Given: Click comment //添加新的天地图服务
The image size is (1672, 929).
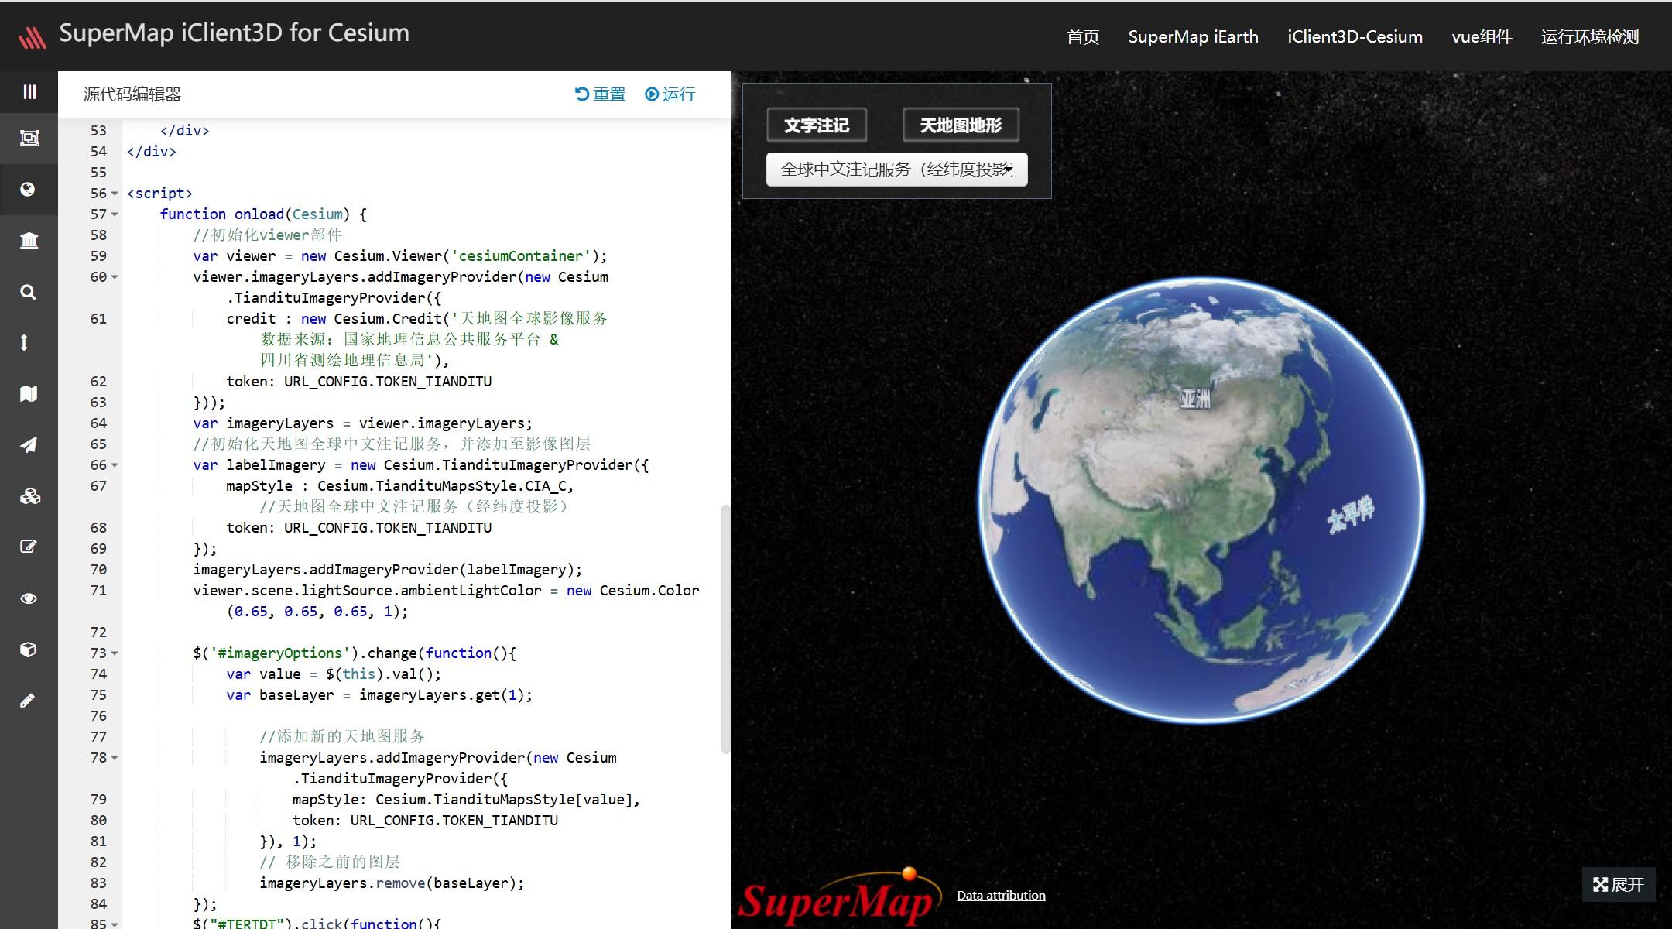Looking at the screenshot, I should (x=342, y=737).
